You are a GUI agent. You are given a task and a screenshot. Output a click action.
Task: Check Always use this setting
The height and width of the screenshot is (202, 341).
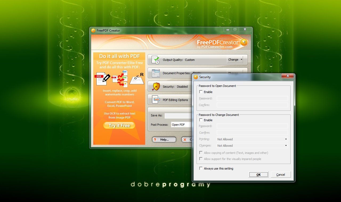(x=201, y=169)
